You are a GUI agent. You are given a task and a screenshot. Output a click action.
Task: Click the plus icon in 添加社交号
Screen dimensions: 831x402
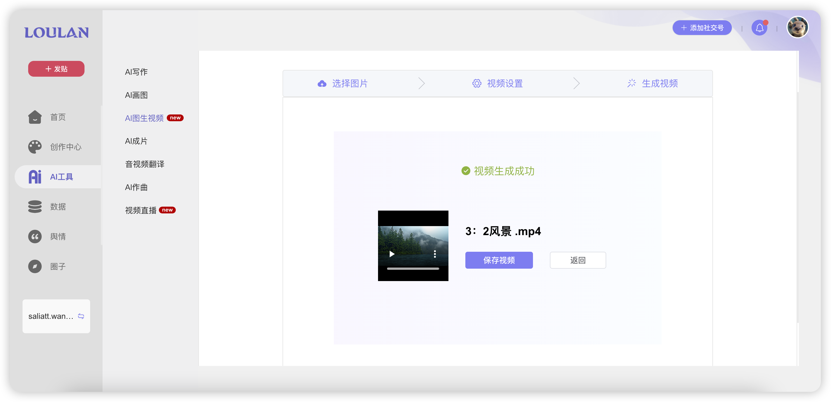coord(684,28)
